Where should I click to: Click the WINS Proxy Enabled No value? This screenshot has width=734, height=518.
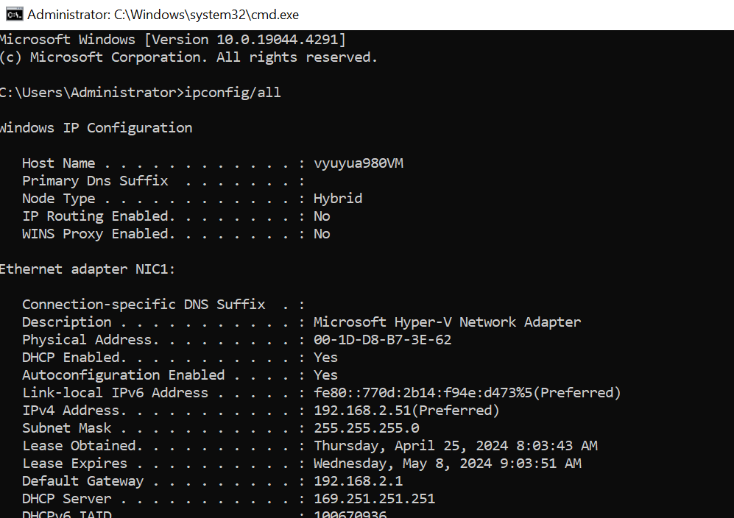click(322, 234)
